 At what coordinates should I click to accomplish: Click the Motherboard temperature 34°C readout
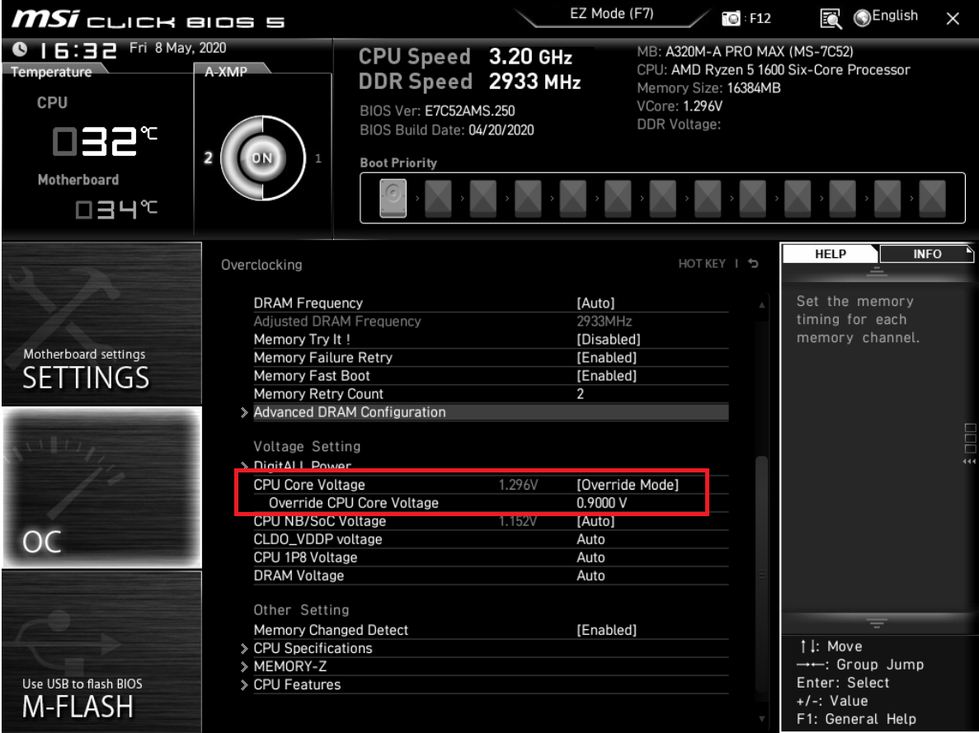(x=116, y=209)
